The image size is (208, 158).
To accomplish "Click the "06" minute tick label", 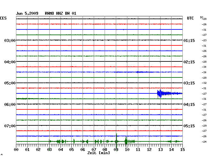I will point(83,150).
